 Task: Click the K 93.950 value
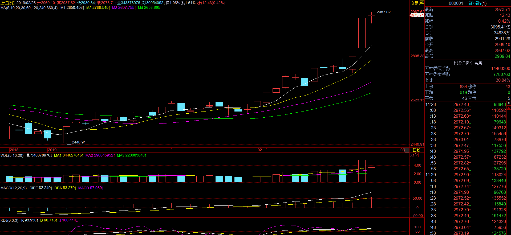point(30,220)
